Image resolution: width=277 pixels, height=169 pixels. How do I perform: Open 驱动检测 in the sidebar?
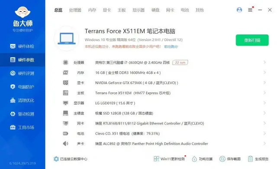pyautogui.click(x=23, y=114)
